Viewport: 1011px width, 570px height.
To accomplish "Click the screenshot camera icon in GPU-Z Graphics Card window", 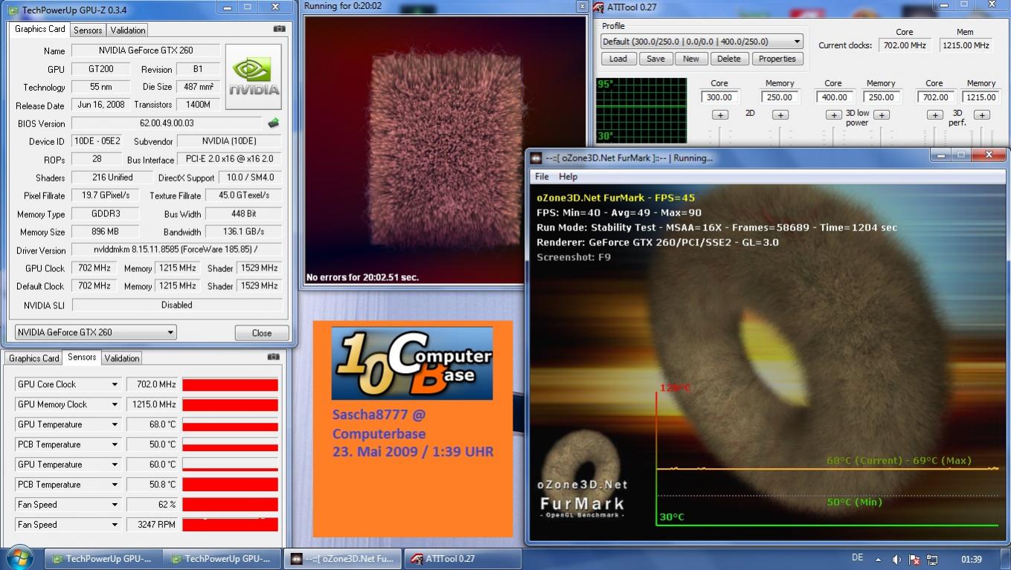I will [x=279, y=29].
